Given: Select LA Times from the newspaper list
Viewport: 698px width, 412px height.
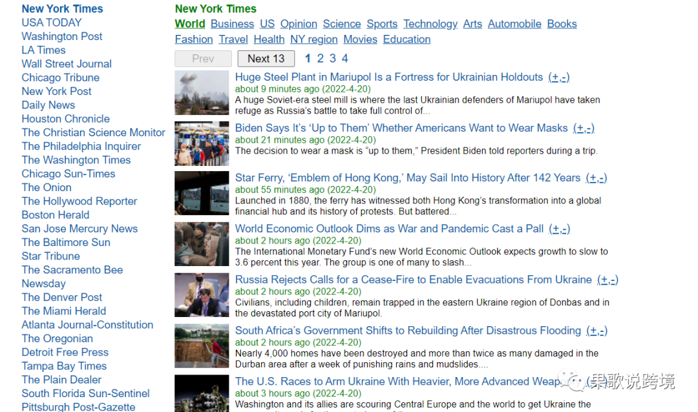Looking at the screenshot, I should [44, 50].
